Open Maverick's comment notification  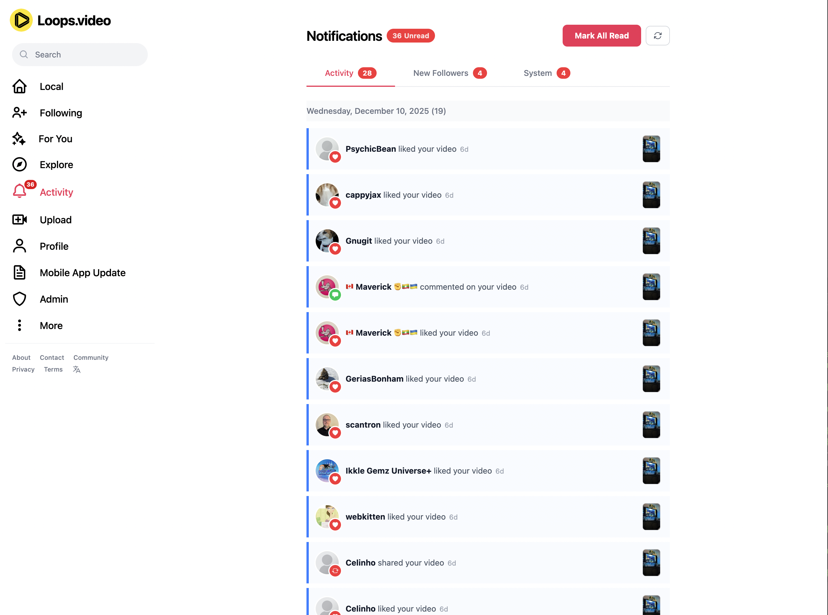pyautogui.click(x=488, y=287)
